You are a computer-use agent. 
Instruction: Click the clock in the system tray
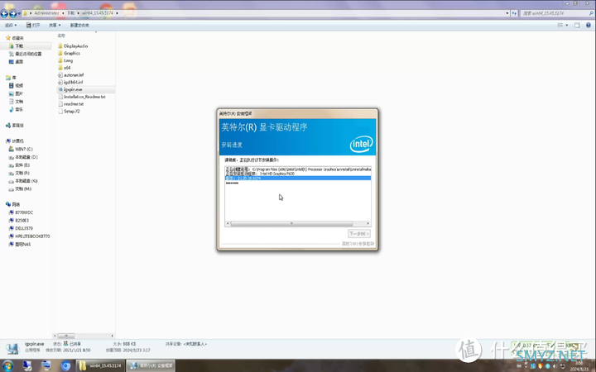[579, 366]
